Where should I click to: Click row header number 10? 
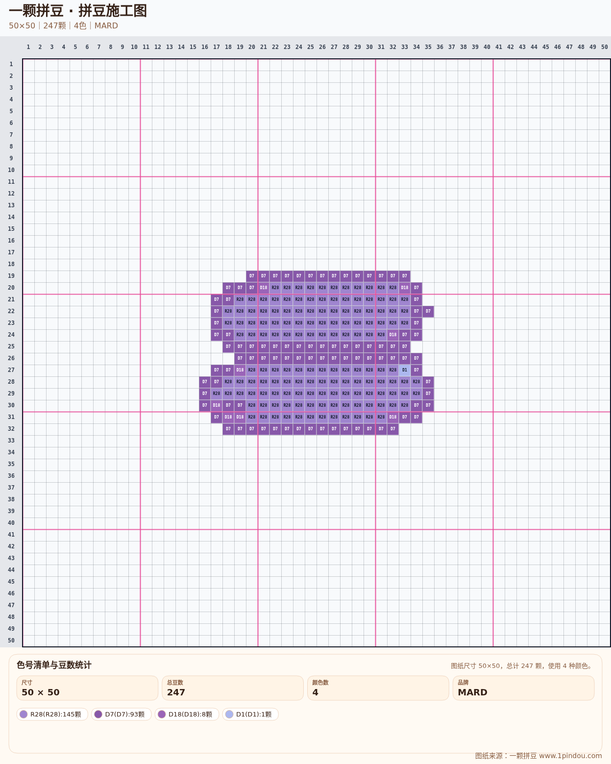pyautogui.click(x=11, y=170)
